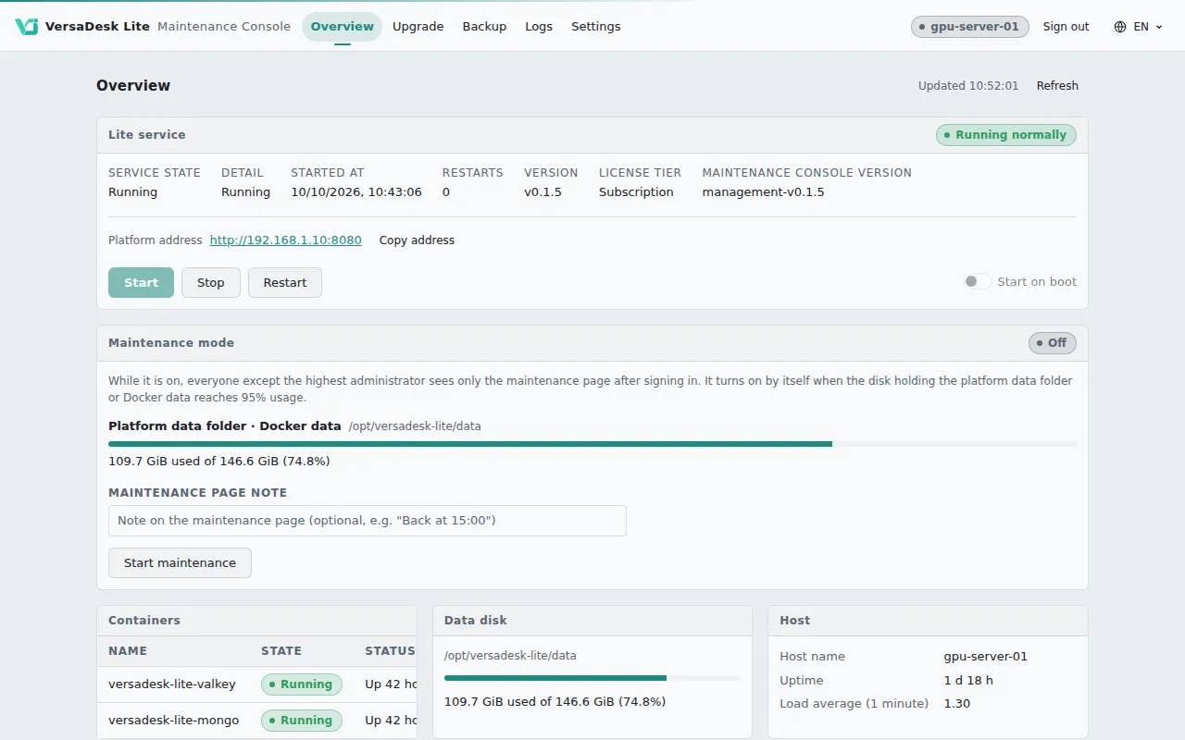Click the STATE column header in Containers
1185x740 pixels.
281,651
